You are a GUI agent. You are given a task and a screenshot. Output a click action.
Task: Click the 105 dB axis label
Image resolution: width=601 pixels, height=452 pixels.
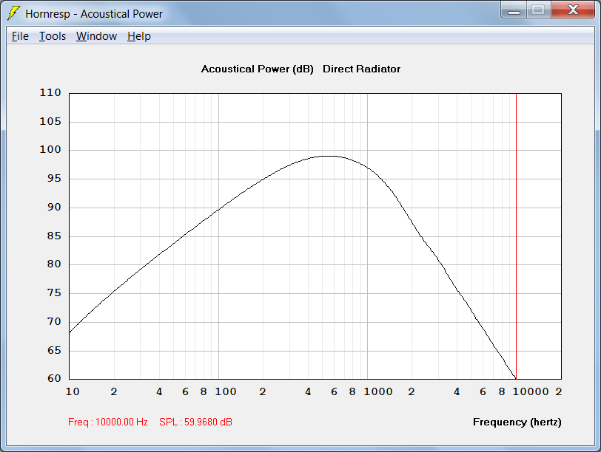click(50, 121)
